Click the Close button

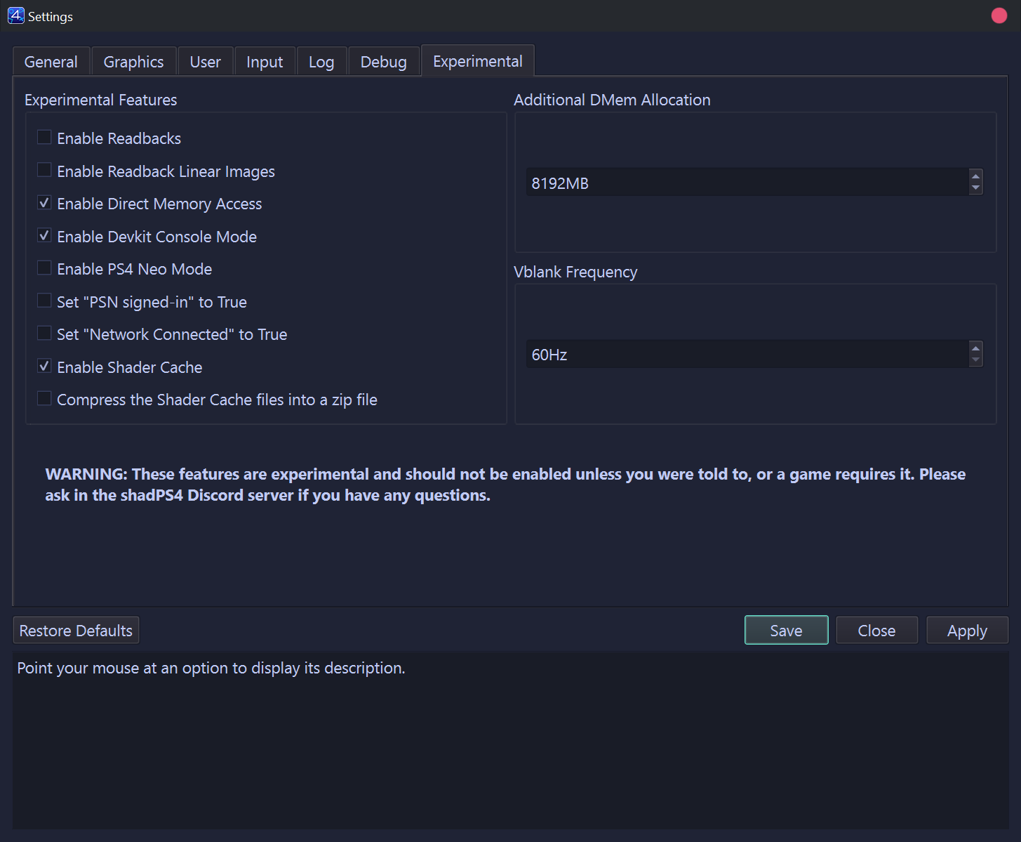click(x=876, y=631)
